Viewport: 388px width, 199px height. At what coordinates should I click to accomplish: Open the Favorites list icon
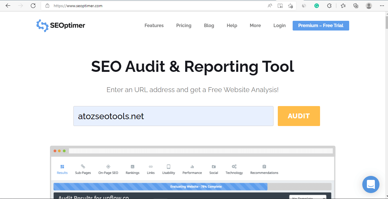343,6
